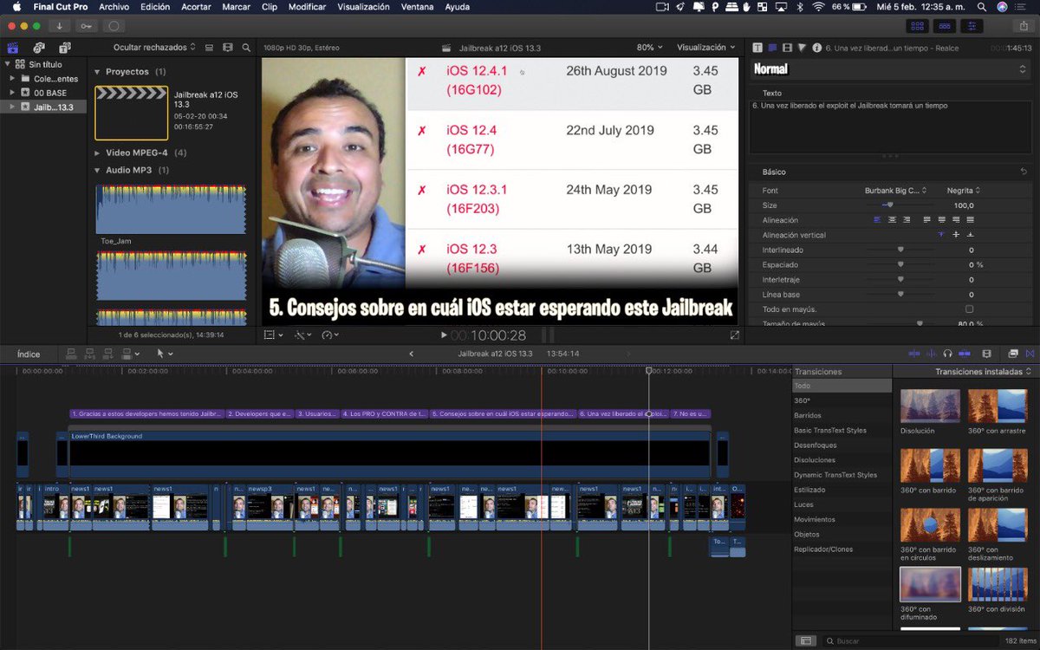Open the Visualización viewer dropdown
Screen dimensions: 1040x650
pos(705,47)
